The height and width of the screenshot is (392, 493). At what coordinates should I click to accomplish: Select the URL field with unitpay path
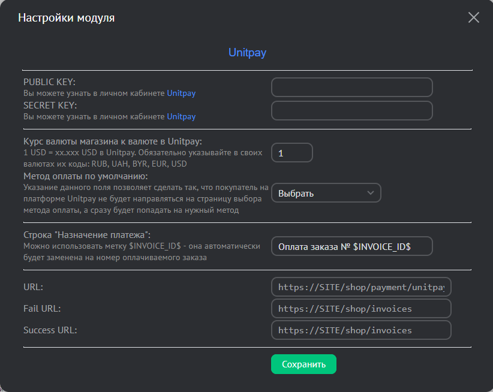[360, 287]
